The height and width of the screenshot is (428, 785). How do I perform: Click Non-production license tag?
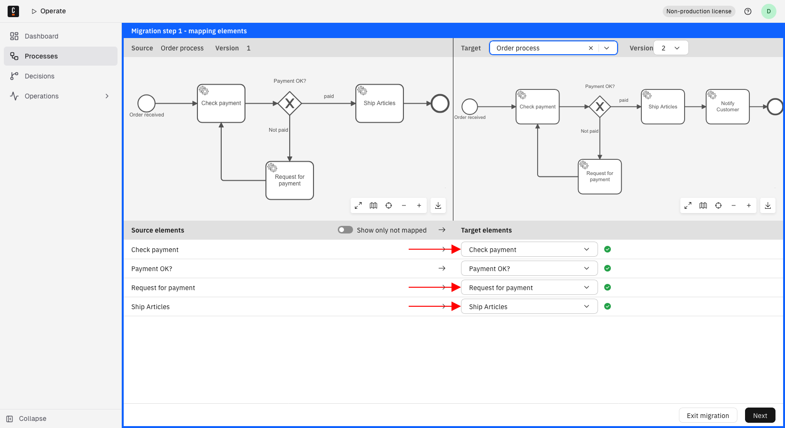pyautogui.click(x=699, y=11)
